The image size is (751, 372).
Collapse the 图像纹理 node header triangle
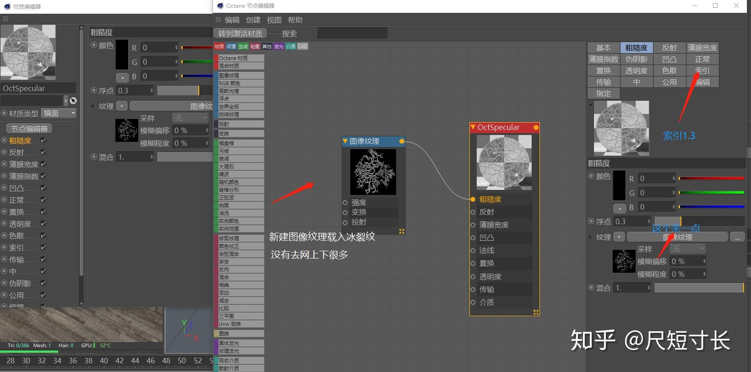[x=345, y=141]
